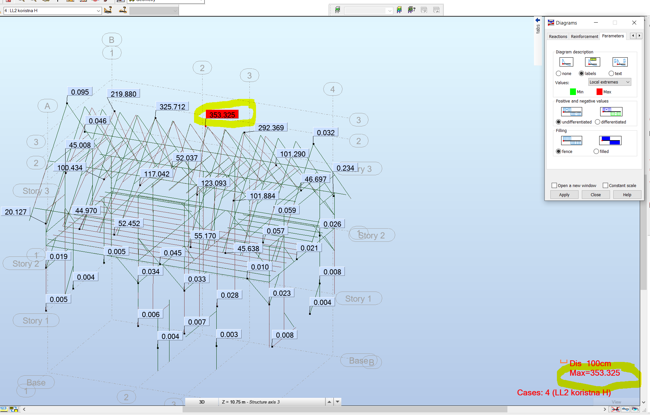650x415 pixels.
Task: Open the Diagram Definition table icon near case list
Action: 338,10
